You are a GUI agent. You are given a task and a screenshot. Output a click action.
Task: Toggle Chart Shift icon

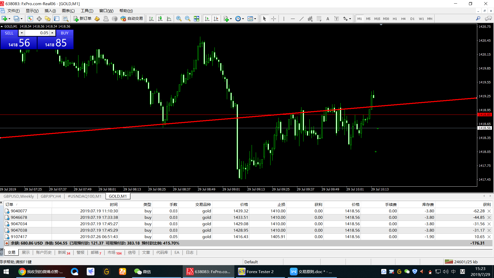[216, 19]
